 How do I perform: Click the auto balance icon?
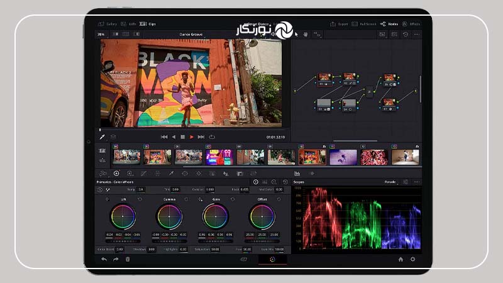(x=100, y=190)
